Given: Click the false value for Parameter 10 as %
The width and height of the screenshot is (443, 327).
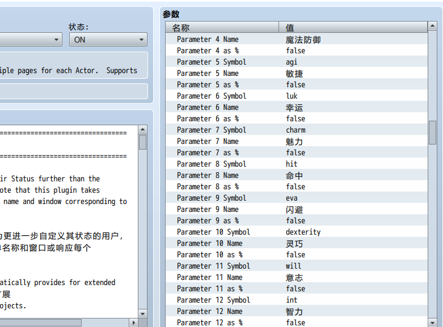Looking at the screenshot, I should [x=296, y=254].
